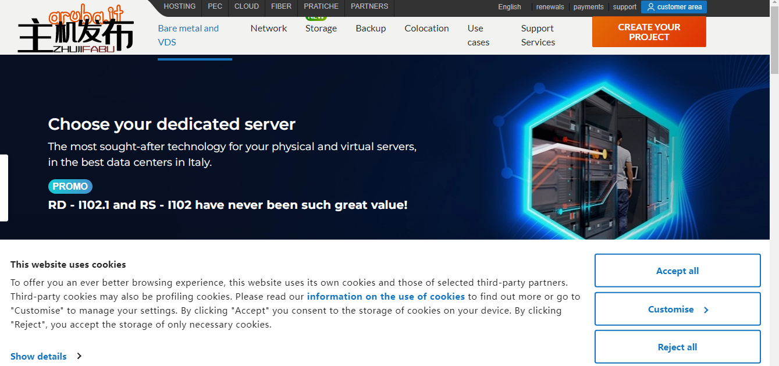Screen dimensions: 779x366
Task: Open the Pratiche menu item
Action: click(x=321, y=6)
